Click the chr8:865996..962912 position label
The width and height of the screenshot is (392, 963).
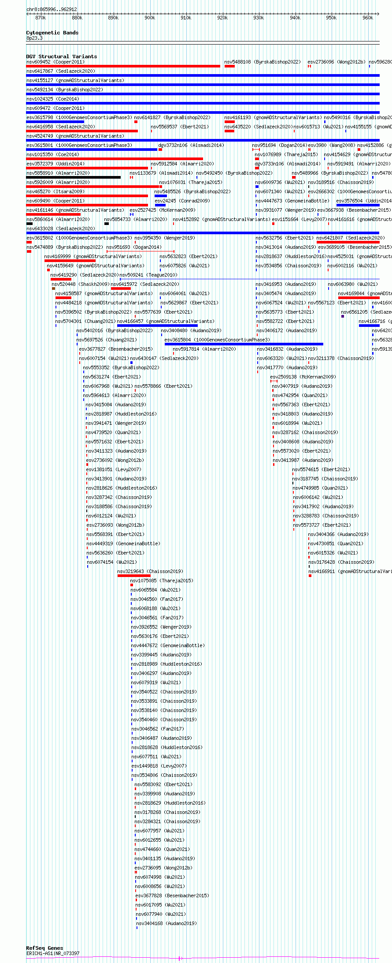pos(52,9)
